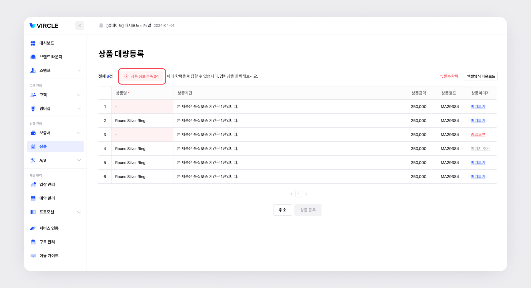This screenshot has height=288, width=531.
Task: Expand the A/S submenu chevron
Action: 79,160
